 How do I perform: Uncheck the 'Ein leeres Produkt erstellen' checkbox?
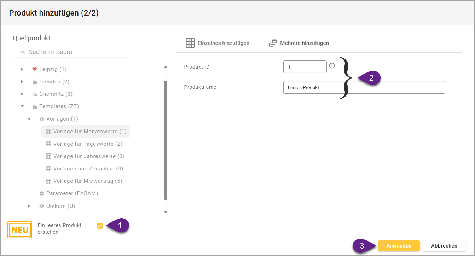100,226
